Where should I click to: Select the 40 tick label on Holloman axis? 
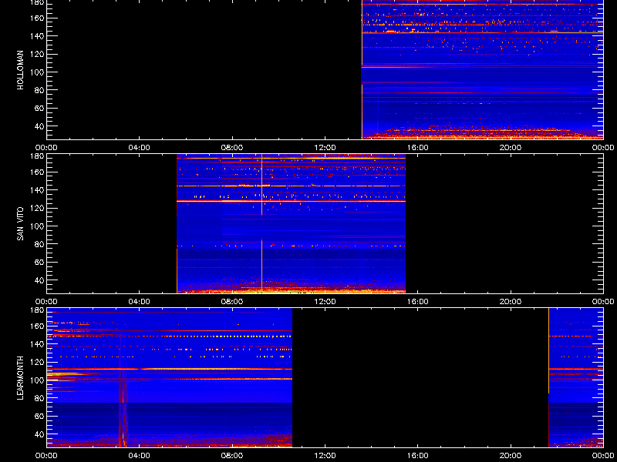(x=39, y=126)
